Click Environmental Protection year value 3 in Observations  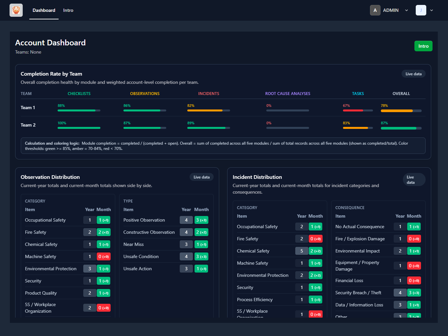point(90,269)
